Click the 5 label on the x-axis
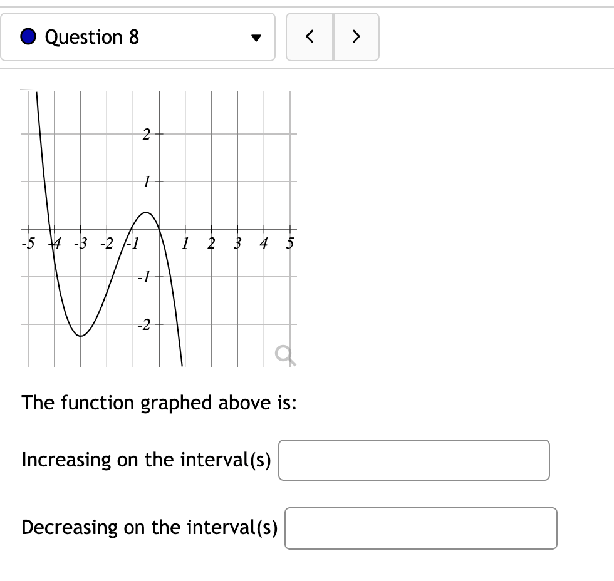 (289, 244)
